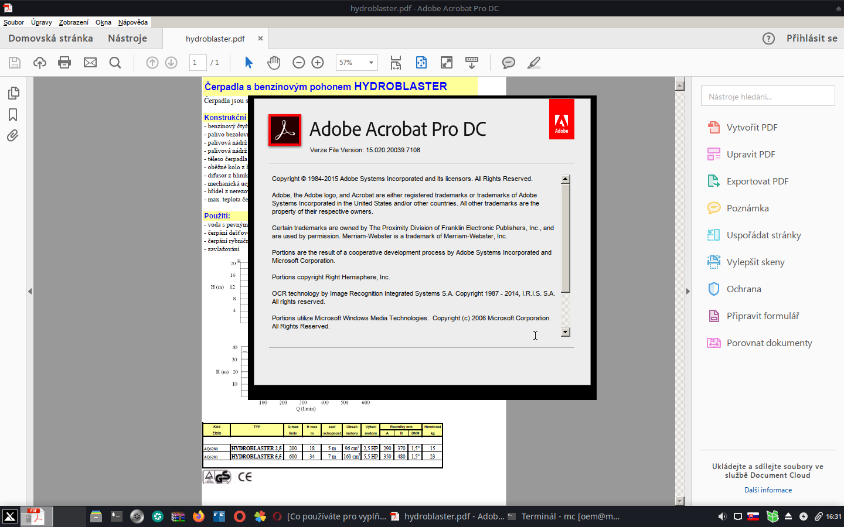844x527 pixels.
Task: Open the Zobrazení menu
Action: click(x=74, y=22)
